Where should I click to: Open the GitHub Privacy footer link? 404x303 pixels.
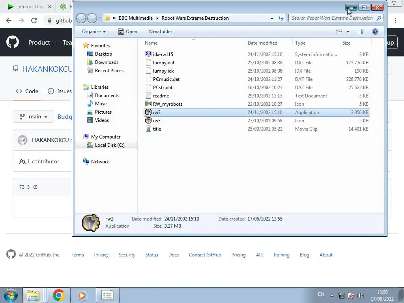pyautogui.click(x=101, y=255)
